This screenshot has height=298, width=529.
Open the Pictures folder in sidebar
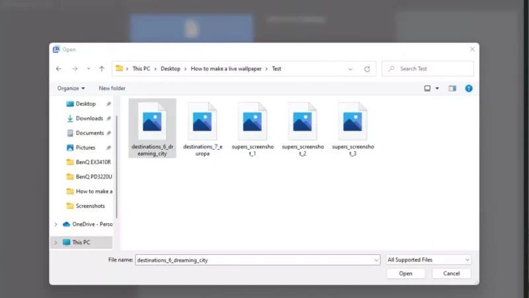coord(85,148)
